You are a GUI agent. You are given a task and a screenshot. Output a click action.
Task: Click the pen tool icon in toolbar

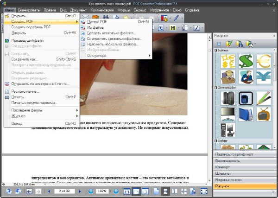coord(177,18)
